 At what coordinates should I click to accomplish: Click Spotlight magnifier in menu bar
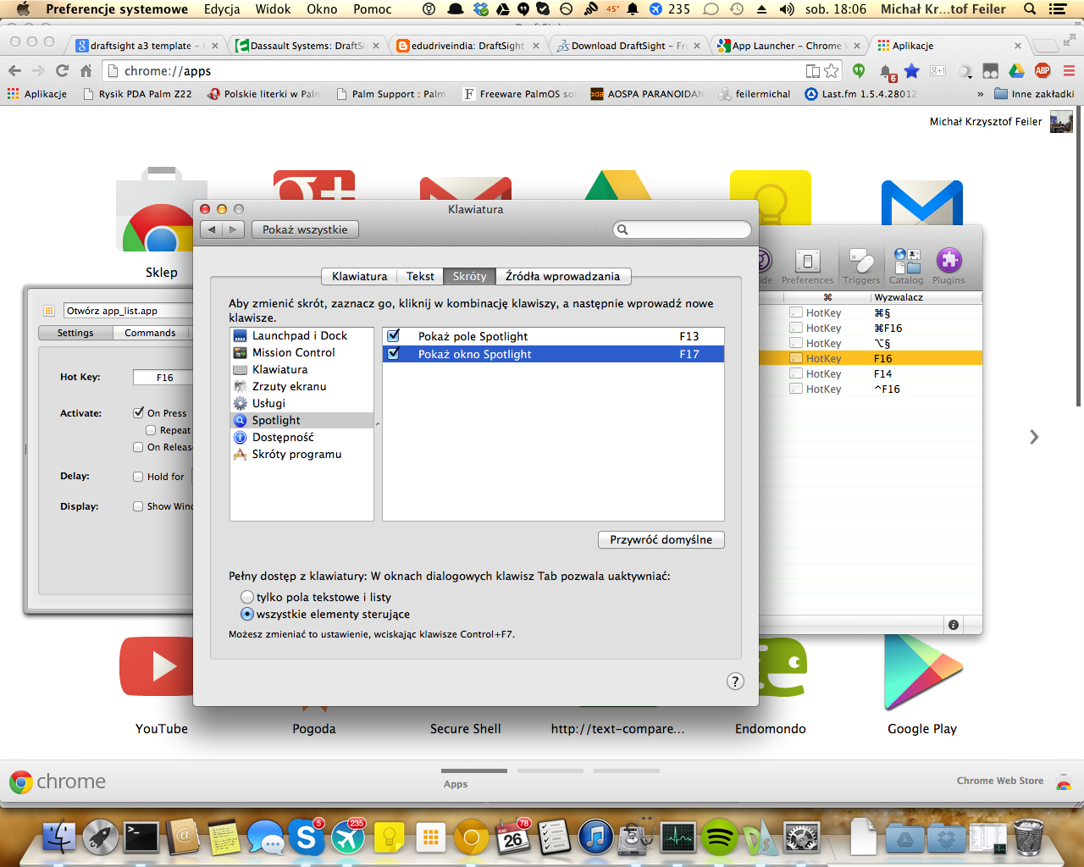pos(1030,9)
